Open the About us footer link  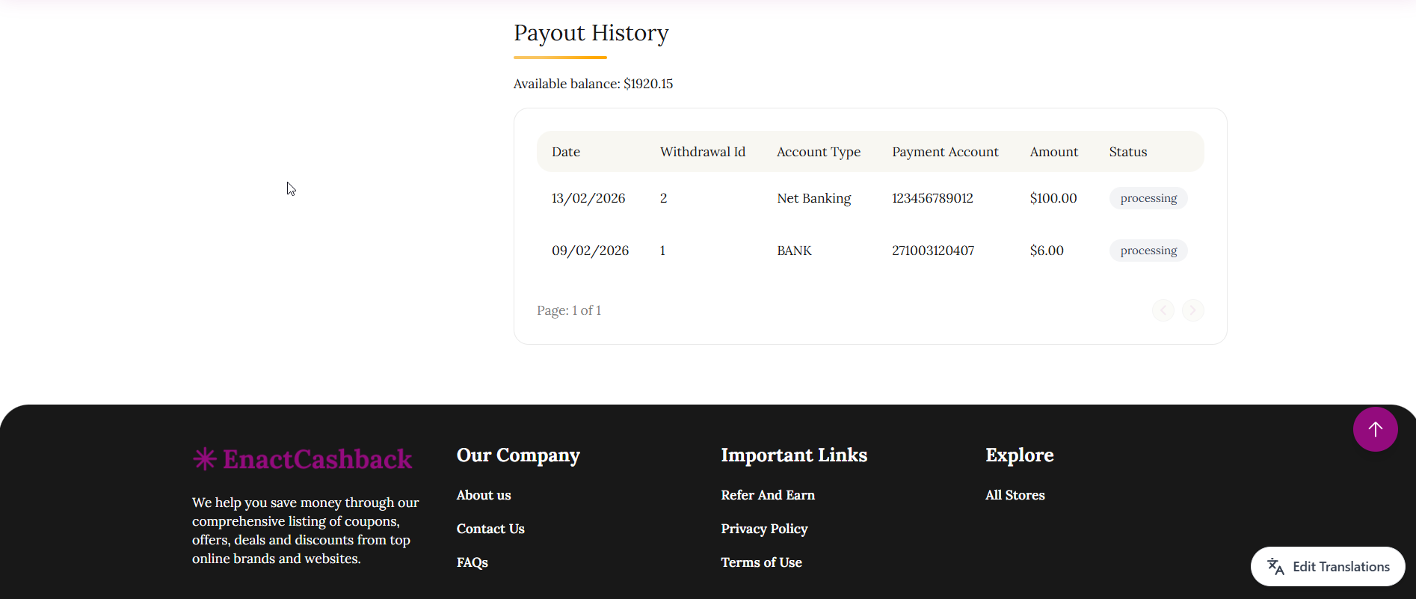[x=484, y=495]
